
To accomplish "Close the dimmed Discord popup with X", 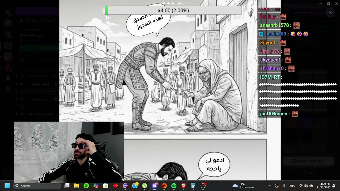I will point(330,12).
